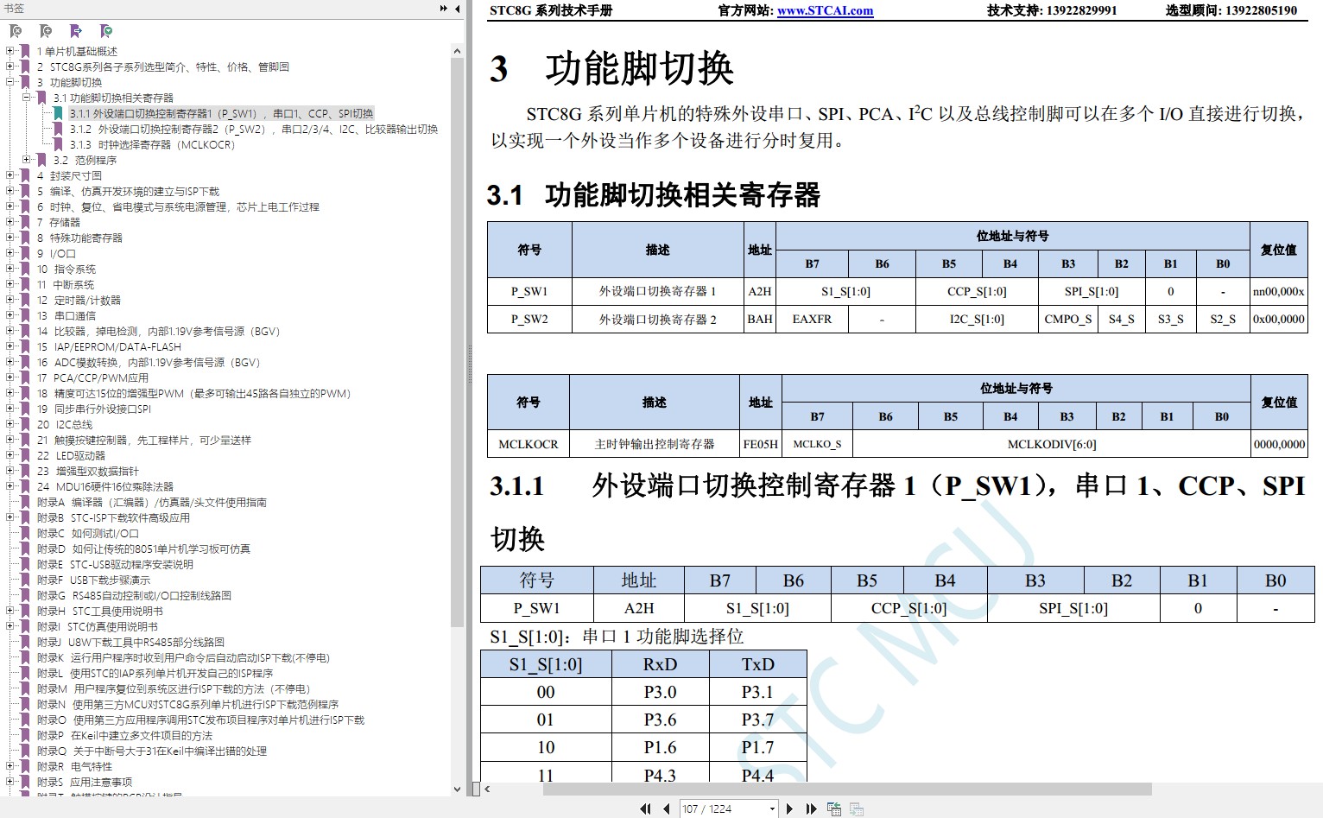Expand bookmark 20 I2C总线
Image resolution: width=1323 pixels, height=818 pixels.
pyautogui.click(x=10, y=424)
